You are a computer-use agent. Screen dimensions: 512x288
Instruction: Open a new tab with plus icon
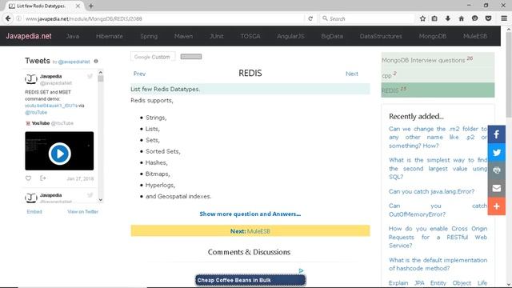coord(90,6)
